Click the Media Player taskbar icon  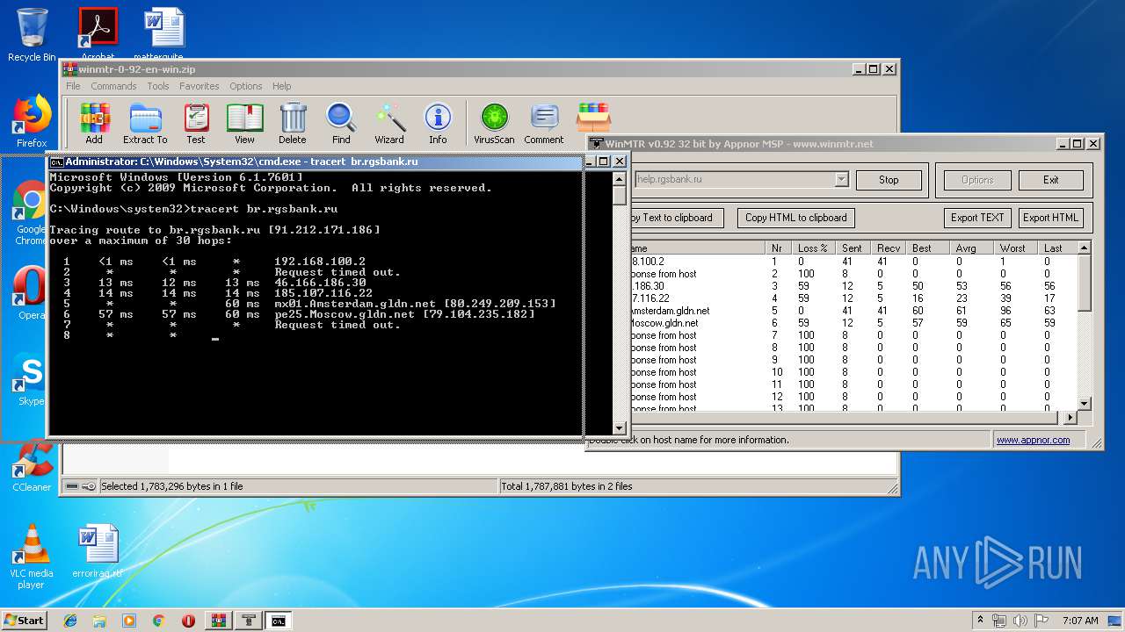(129, 621)
